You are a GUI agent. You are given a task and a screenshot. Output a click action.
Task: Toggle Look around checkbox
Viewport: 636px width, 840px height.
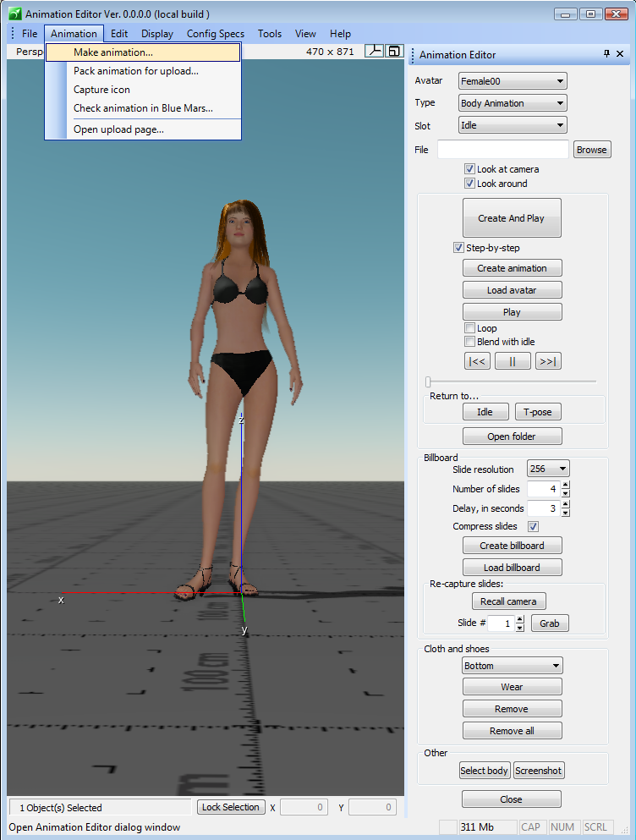click(x=469, y=184)
